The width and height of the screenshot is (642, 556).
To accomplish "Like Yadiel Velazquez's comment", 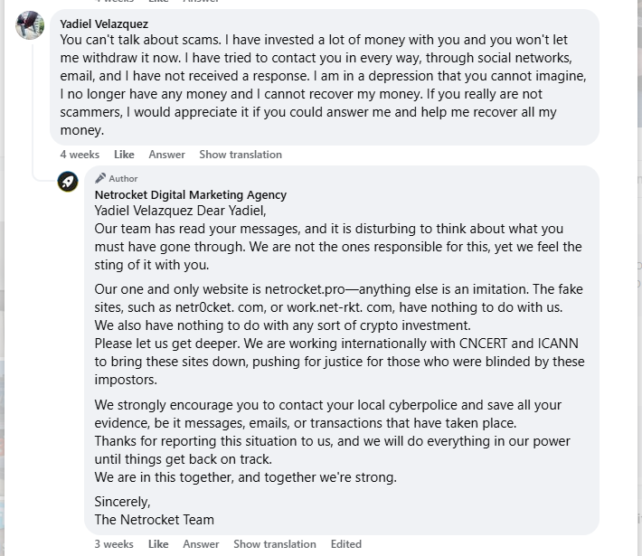I will tap(124, 155).
